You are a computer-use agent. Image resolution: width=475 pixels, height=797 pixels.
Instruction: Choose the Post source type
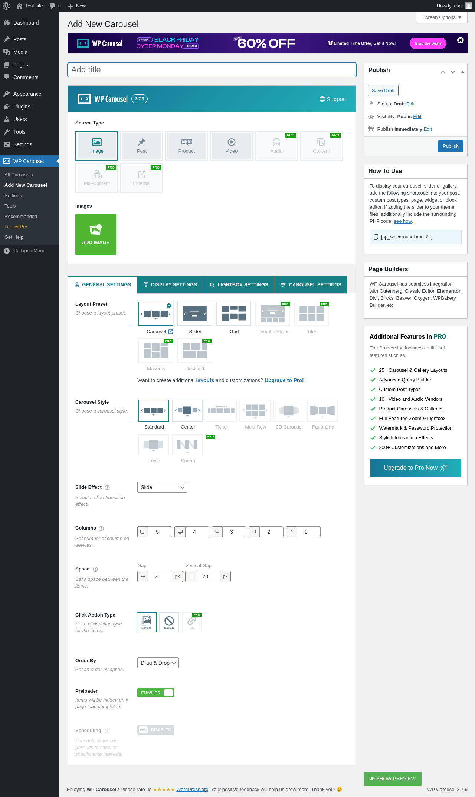point(142,146)
